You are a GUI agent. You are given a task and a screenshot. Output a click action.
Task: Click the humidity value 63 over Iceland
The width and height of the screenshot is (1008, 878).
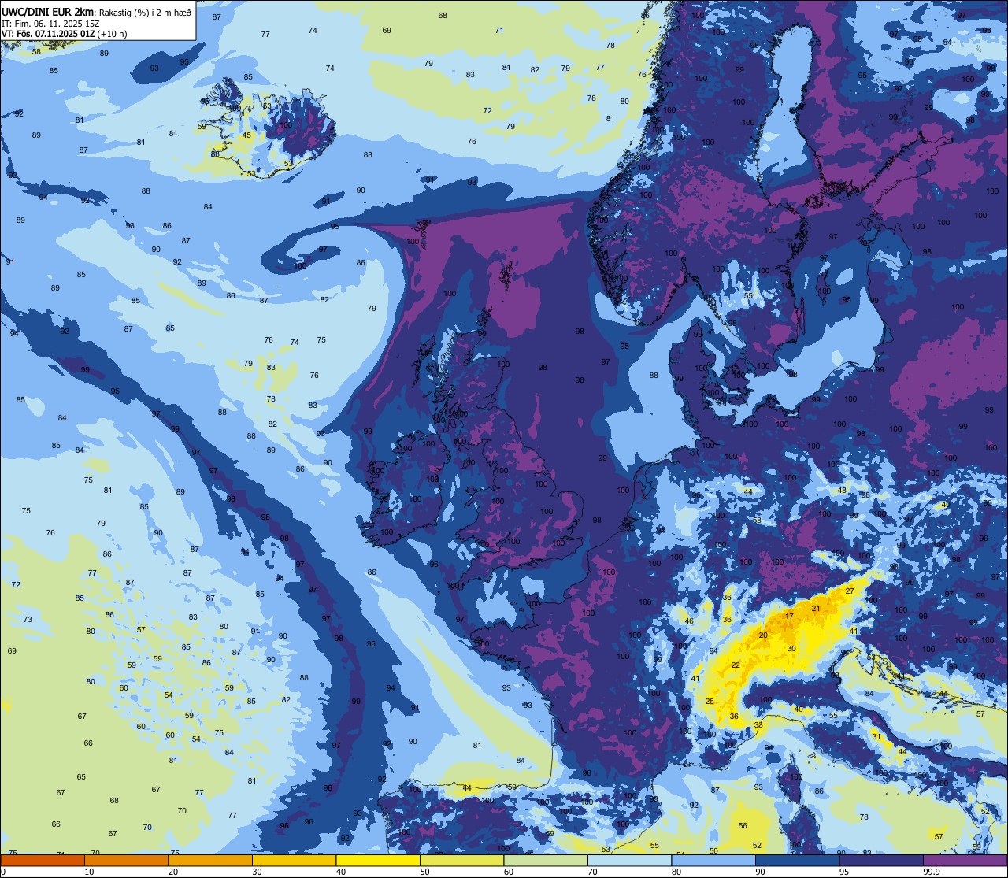pos(267,106)
